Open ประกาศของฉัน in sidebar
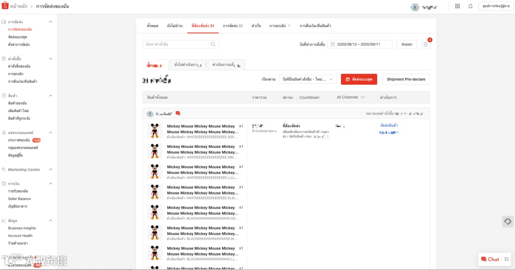 click(19, 140)
